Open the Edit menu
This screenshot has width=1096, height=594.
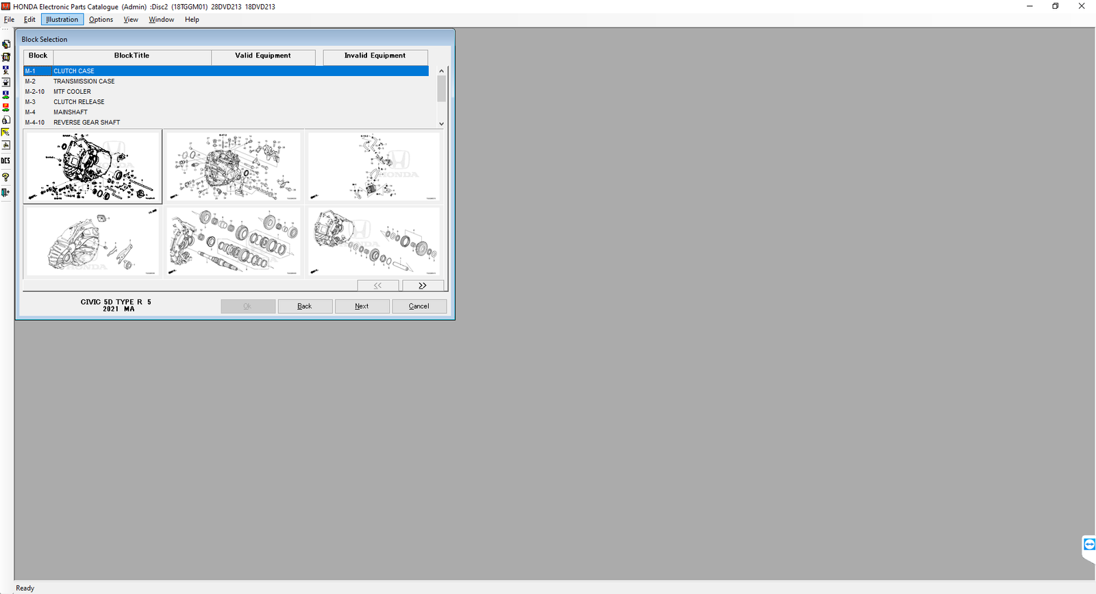29,20
